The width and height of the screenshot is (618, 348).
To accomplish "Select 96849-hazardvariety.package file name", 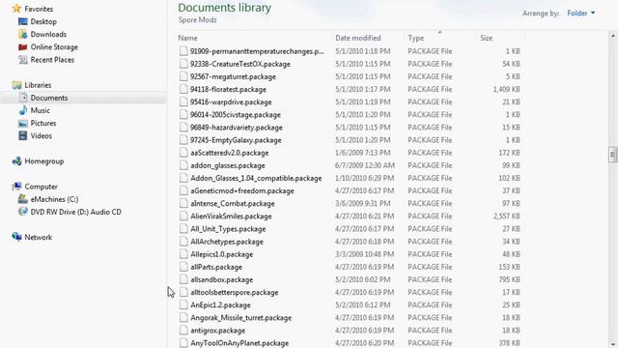I will click(x=237, y=127).
